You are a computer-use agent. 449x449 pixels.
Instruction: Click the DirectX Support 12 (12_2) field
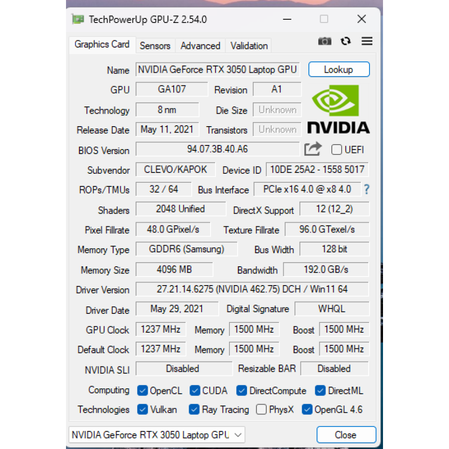335,209
